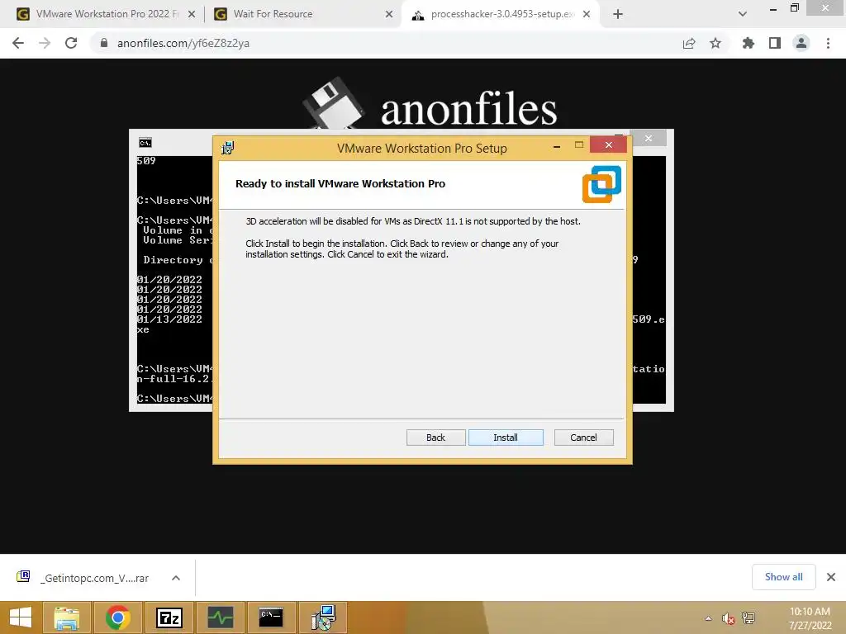Go forward in Chrome history
The width and height of the screenshot is (846, 634).
click(45, 43)
